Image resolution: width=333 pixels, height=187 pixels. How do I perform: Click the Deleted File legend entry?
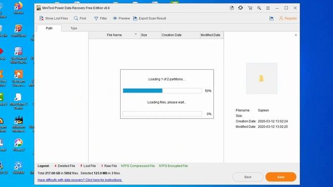[x=65, y=166]
